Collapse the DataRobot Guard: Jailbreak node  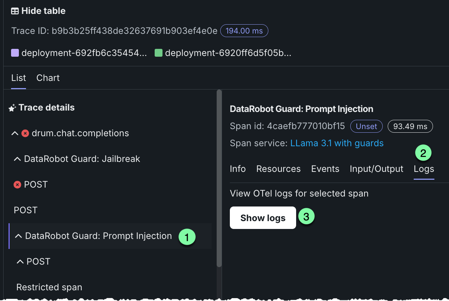(17, 159)
